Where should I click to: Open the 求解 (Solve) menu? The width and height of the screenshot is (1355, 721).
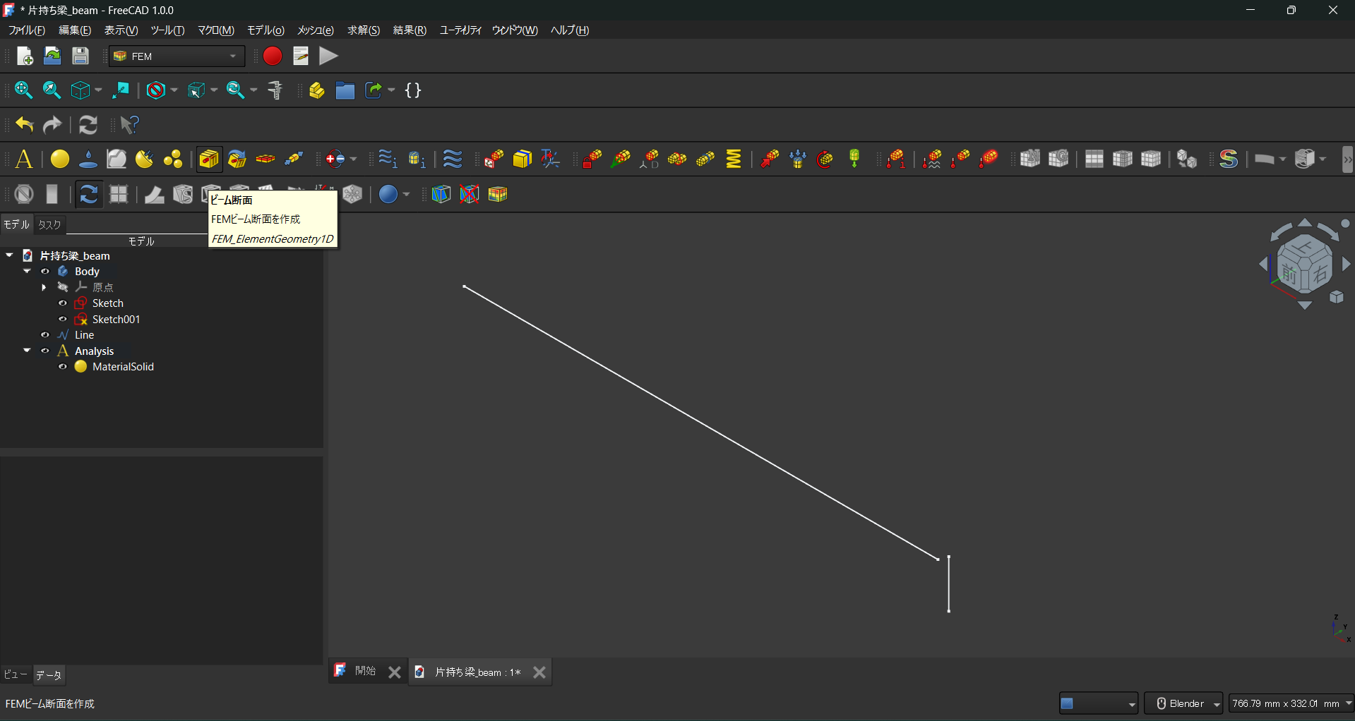[x=364, y=30]
